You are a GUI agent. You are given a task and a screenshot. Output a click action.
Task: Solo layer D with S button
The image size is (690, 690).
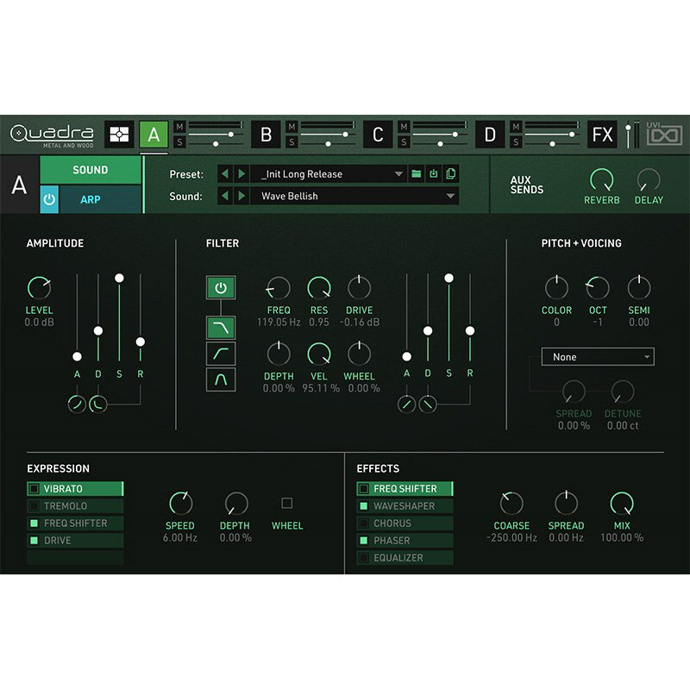(516, 142)
